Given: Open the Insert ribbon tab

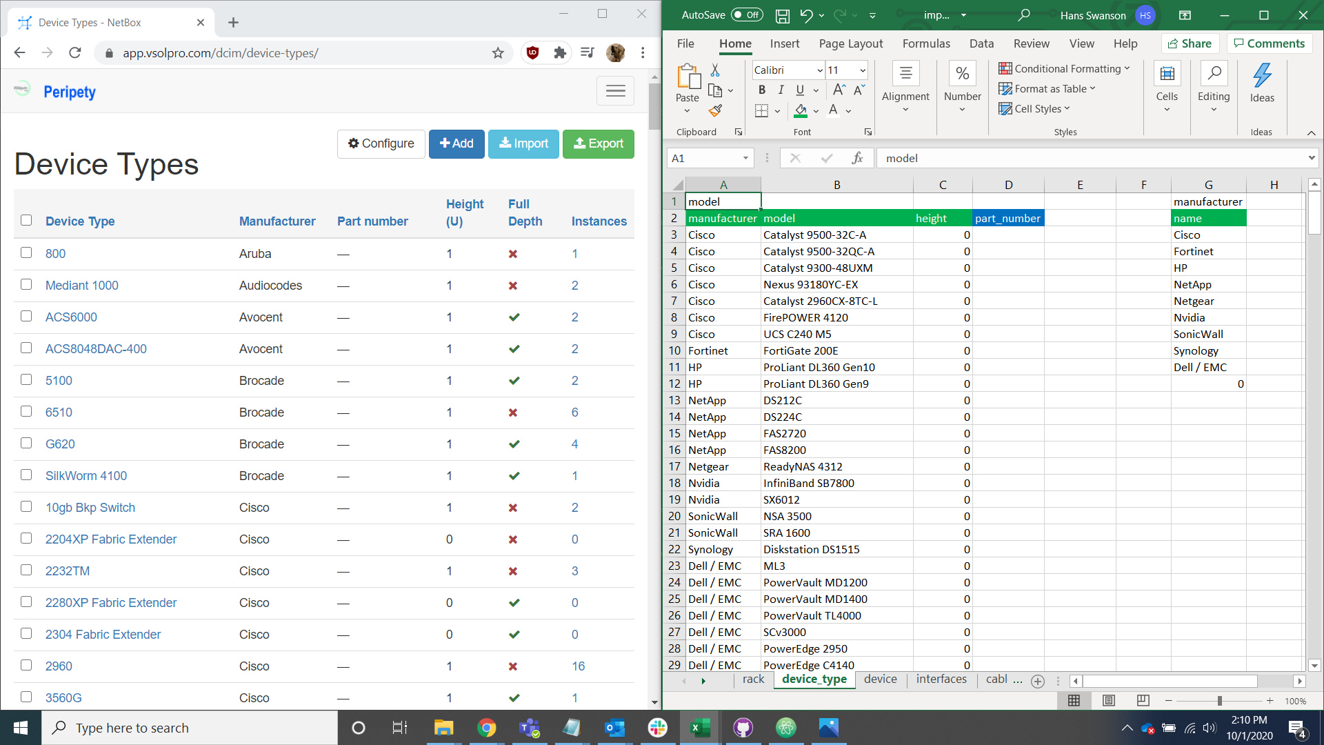Looking at the screenshot, I should (x=785, y=43).
